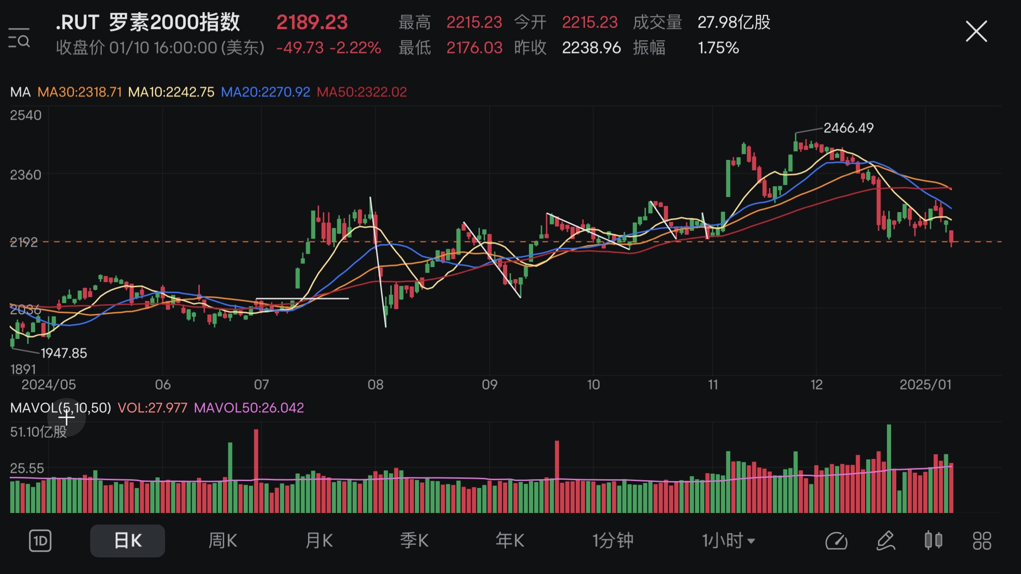Open the four-square grid layout icon

click(982, 541)
